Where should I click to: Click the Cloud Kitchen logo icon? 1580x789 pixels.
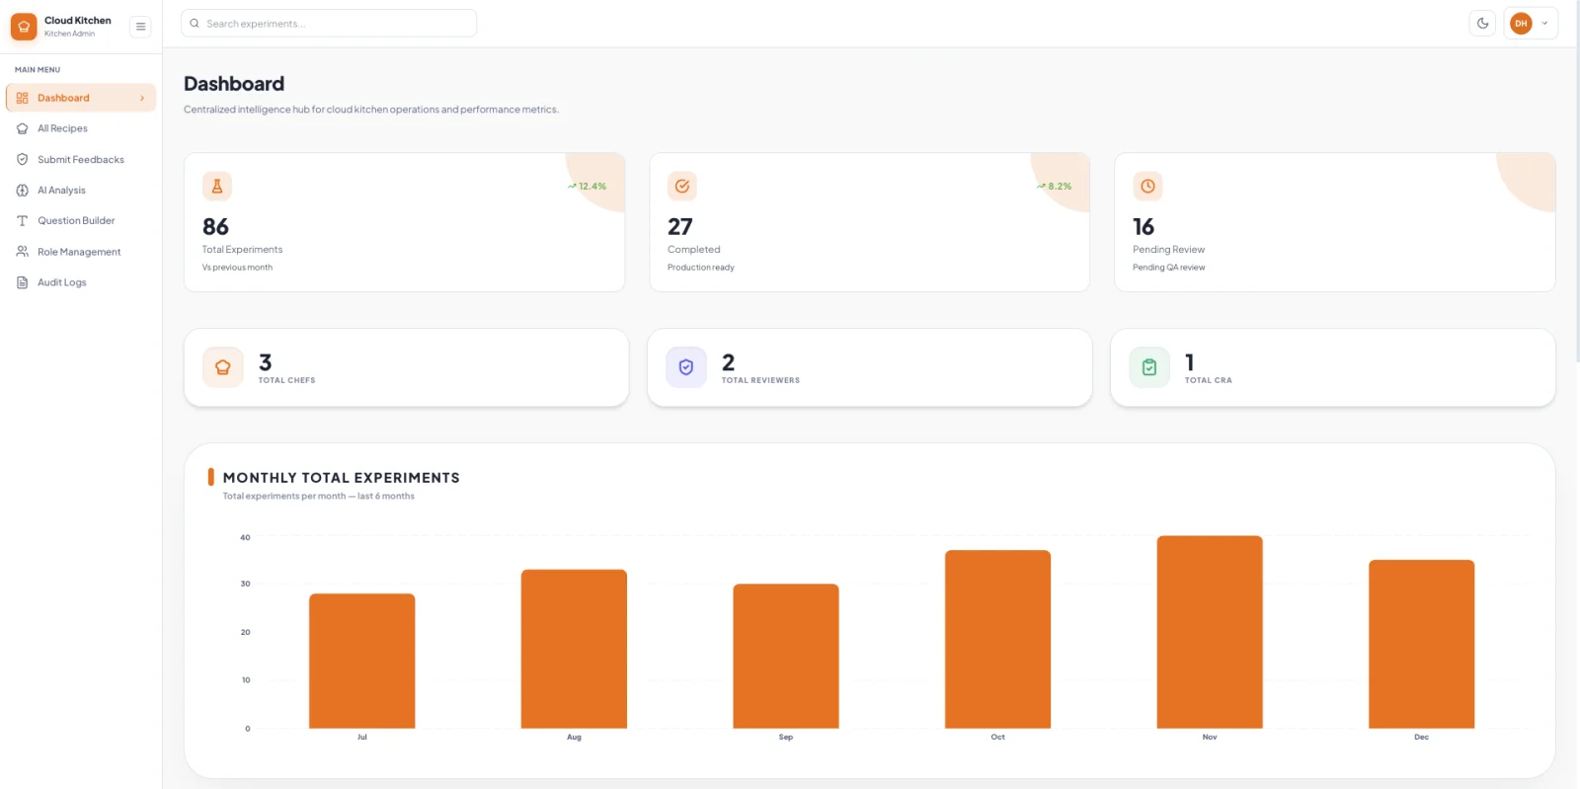click(24, 27)
